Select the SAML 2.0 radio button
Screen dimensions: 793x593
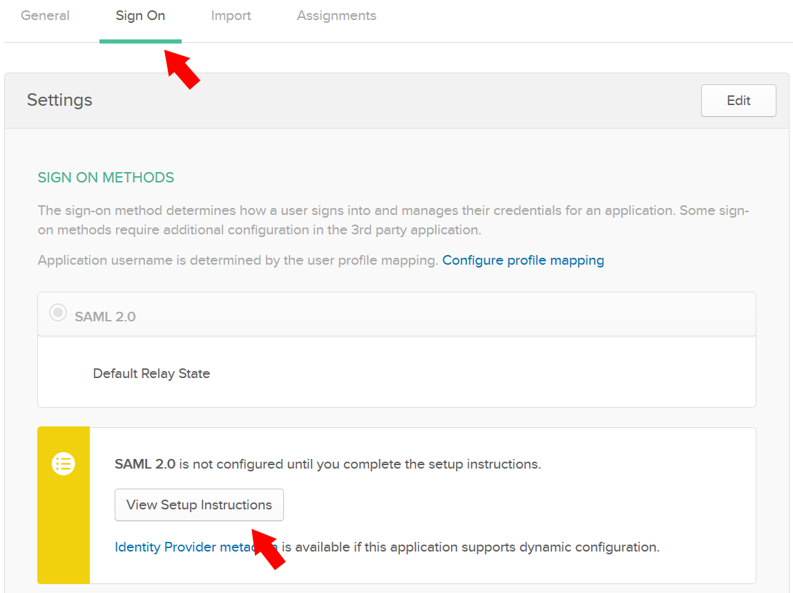[58, 312]
